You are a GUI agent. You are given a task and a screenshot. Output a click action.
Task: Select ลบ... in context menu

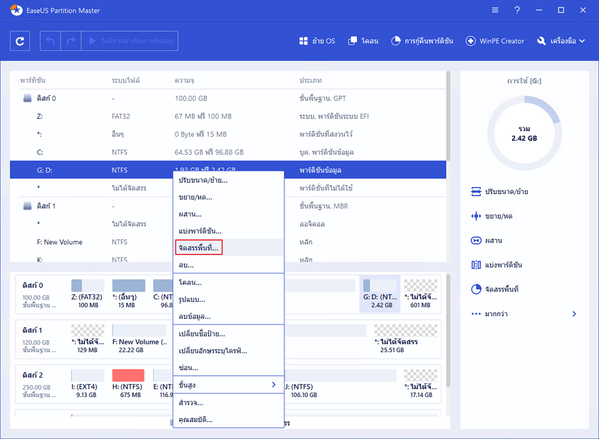[228, 264]
